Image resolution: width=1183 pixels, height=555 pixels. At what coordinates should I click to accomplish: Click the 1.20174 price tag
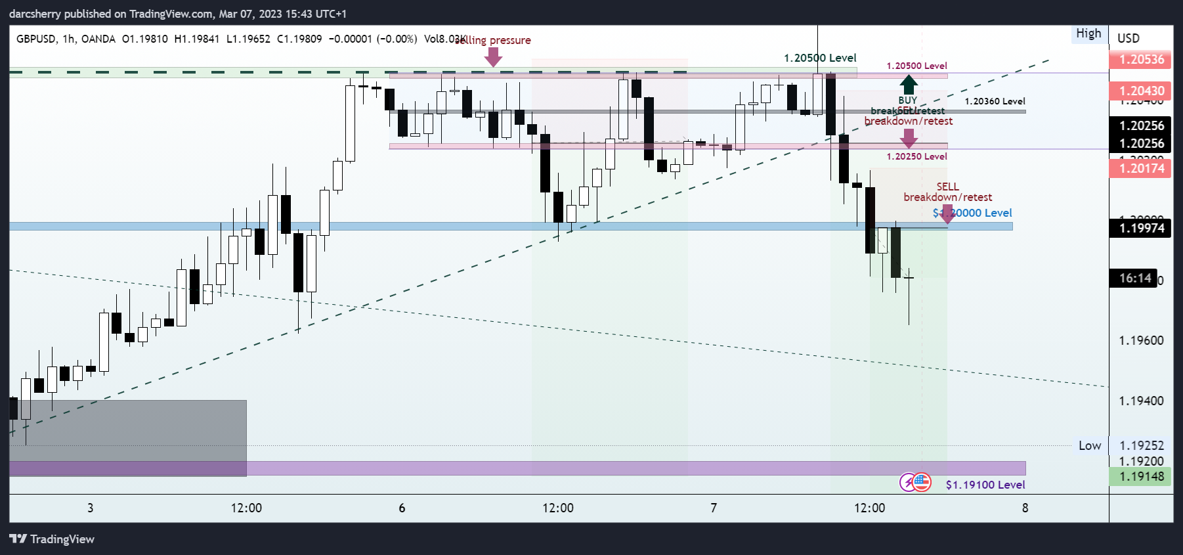(x=1142, y=168)
